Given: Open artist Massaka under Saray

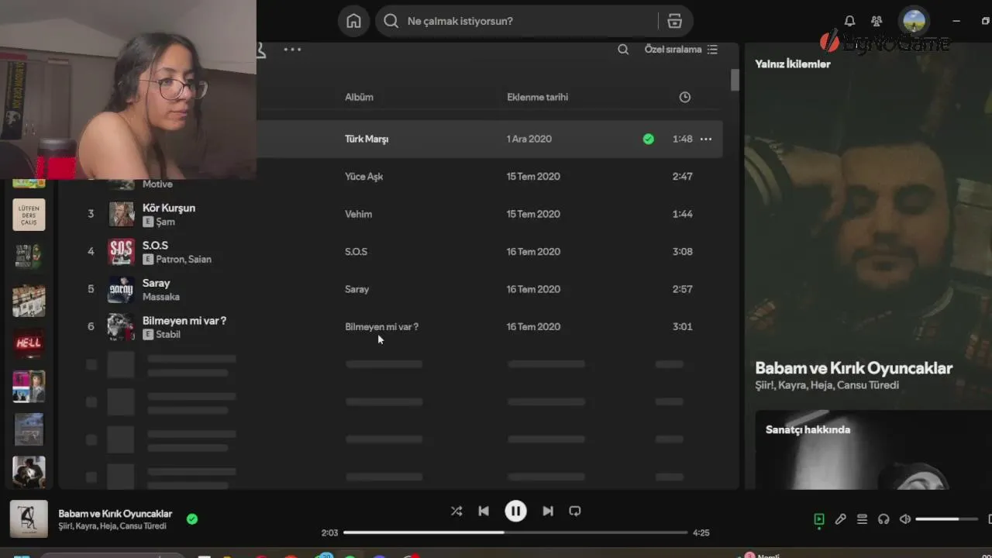Looking at the screenshot, I should [160, 297].
